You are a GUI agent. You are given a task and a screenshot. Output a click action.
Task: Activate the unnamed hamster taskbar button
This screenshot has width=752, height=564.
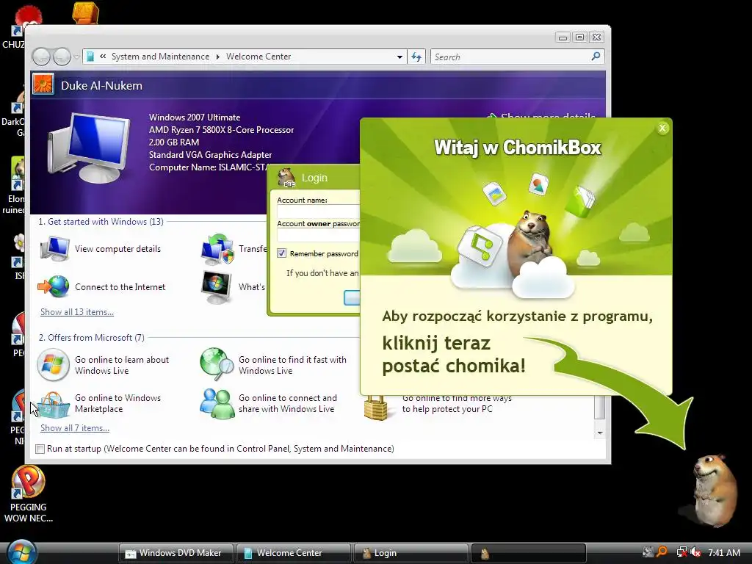(x=529, y=553)
